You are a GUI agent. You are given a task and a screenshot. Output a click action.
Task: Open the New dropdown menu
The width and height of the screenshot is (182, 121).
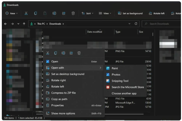[12, 13]
